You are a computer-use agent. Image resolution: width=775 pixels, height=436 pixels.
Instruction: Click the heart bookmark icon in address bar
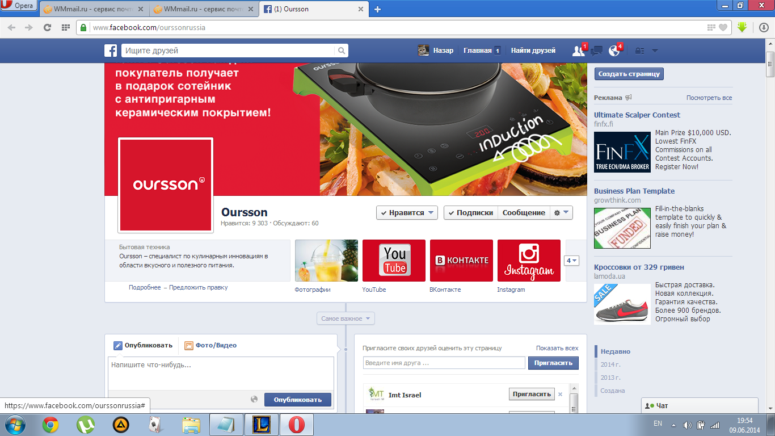point(723,27)
